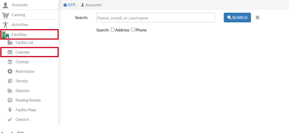Click the blue SEARCH button

tap(237, 17)
